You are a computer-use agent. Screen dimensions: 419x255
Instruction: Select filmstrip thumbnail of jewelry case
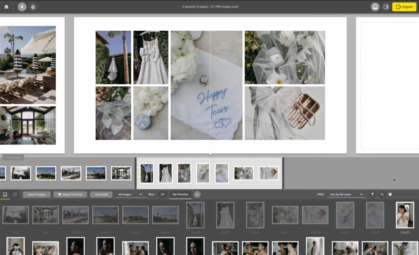(269, 173)
